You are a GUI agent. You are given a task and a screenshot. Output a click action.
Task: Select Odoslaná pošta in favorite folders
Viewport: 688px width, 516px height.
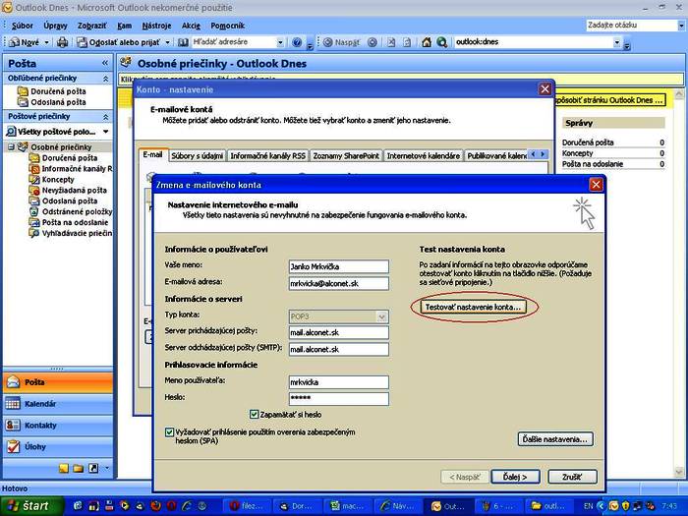pos(52,102)
